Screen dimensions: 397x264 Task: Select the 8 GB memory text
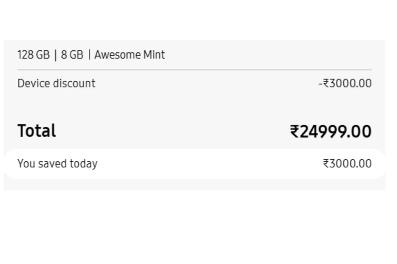(72, 55)
